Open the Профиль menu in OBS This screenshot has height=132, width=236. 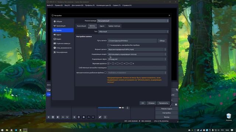(90, 5)
